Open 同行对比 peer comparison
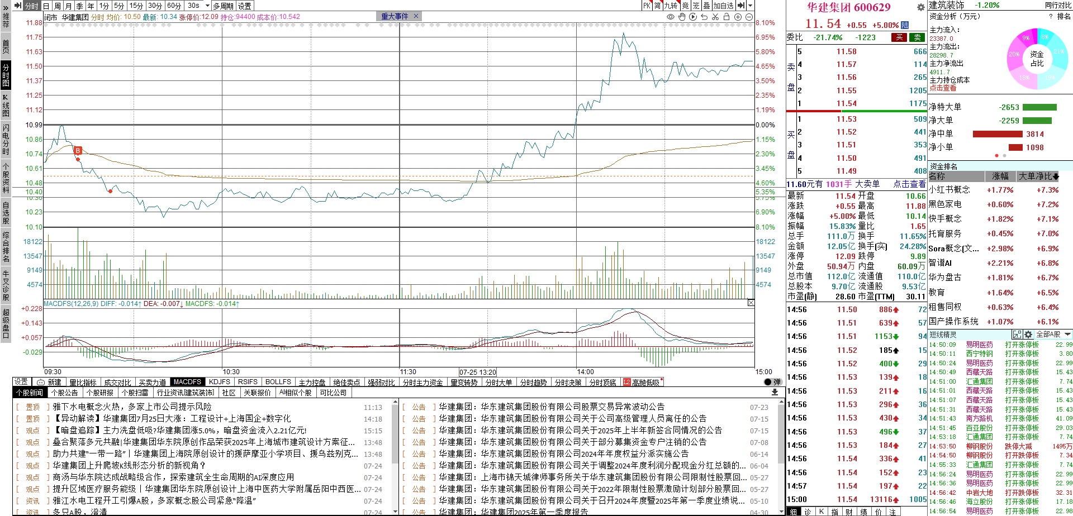The height and width of the screenshot is (516, 1073). tap(1058, 5)
